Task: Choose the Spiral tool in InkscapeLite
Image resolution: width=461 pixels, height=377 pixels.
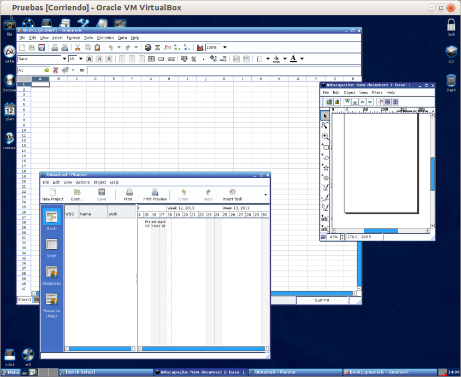Action: (325, 178)
